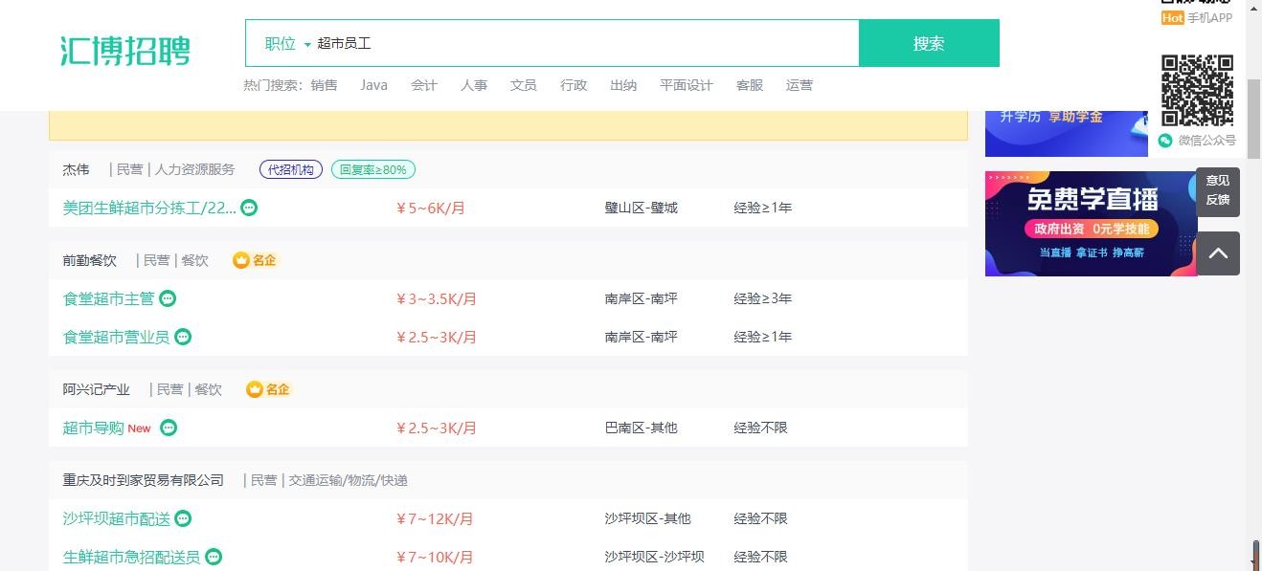Click salary ¥5~6K/月
The image size is (1262, 571).
point(431,208)
